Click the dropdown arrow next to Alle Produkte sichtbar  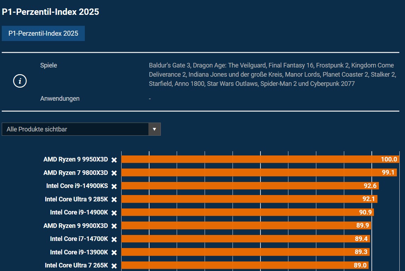click(154, 129)
